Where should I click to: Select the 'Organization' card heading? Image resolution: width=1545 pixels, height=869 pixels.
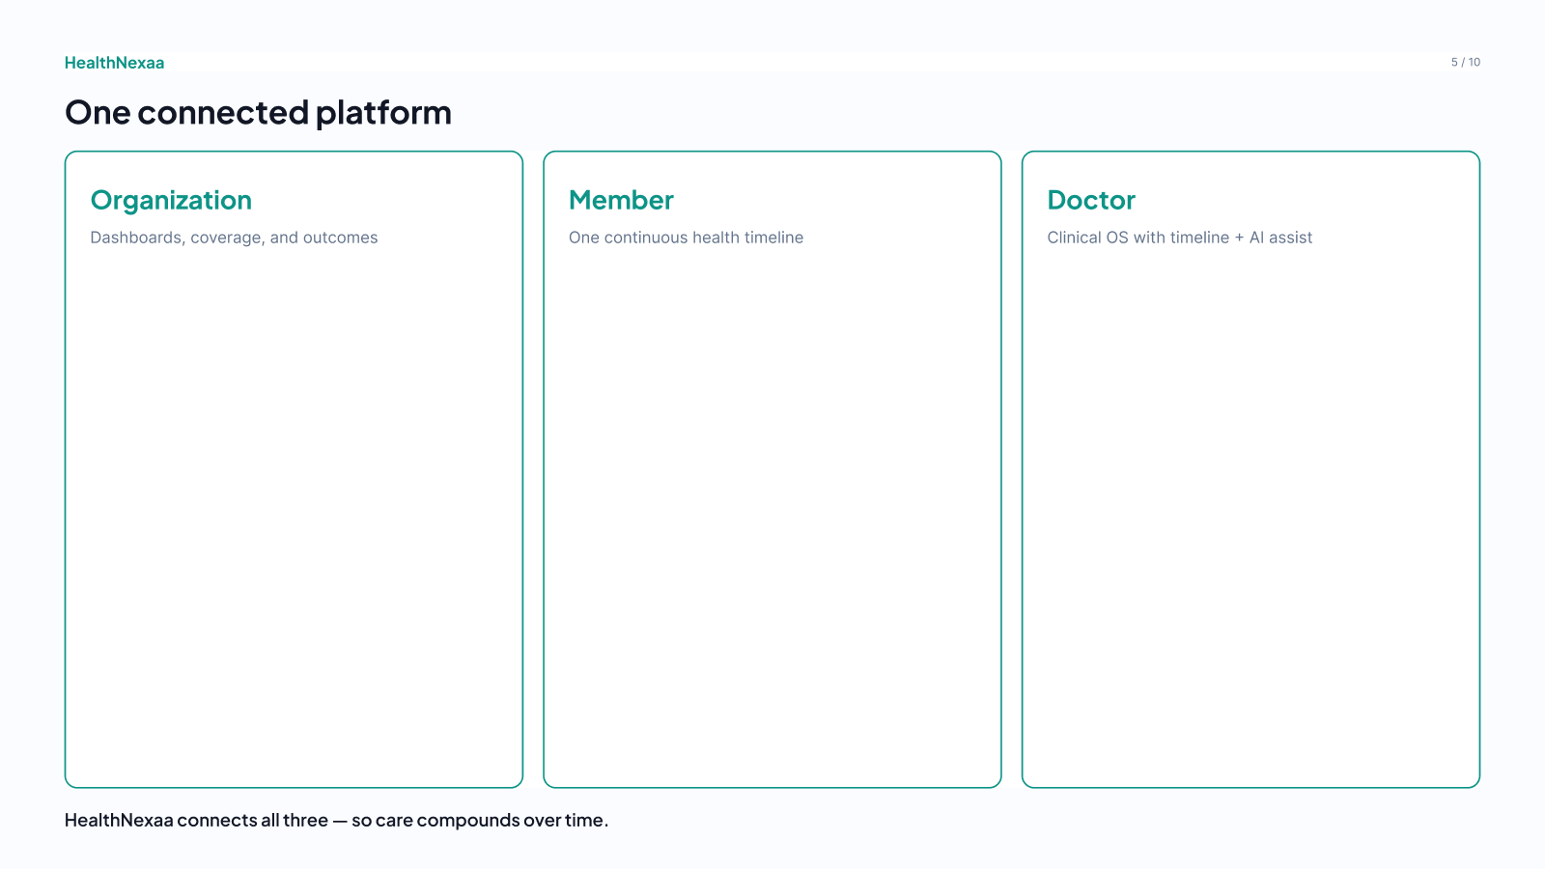tap(171, 201)
